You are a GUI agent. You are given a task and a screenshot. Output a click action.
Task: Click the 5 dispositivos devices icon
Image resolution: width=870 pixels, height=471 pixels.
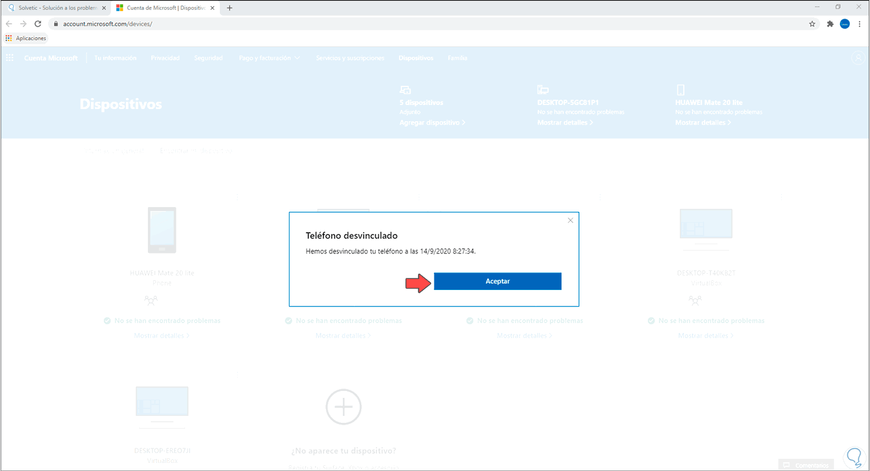405,90
